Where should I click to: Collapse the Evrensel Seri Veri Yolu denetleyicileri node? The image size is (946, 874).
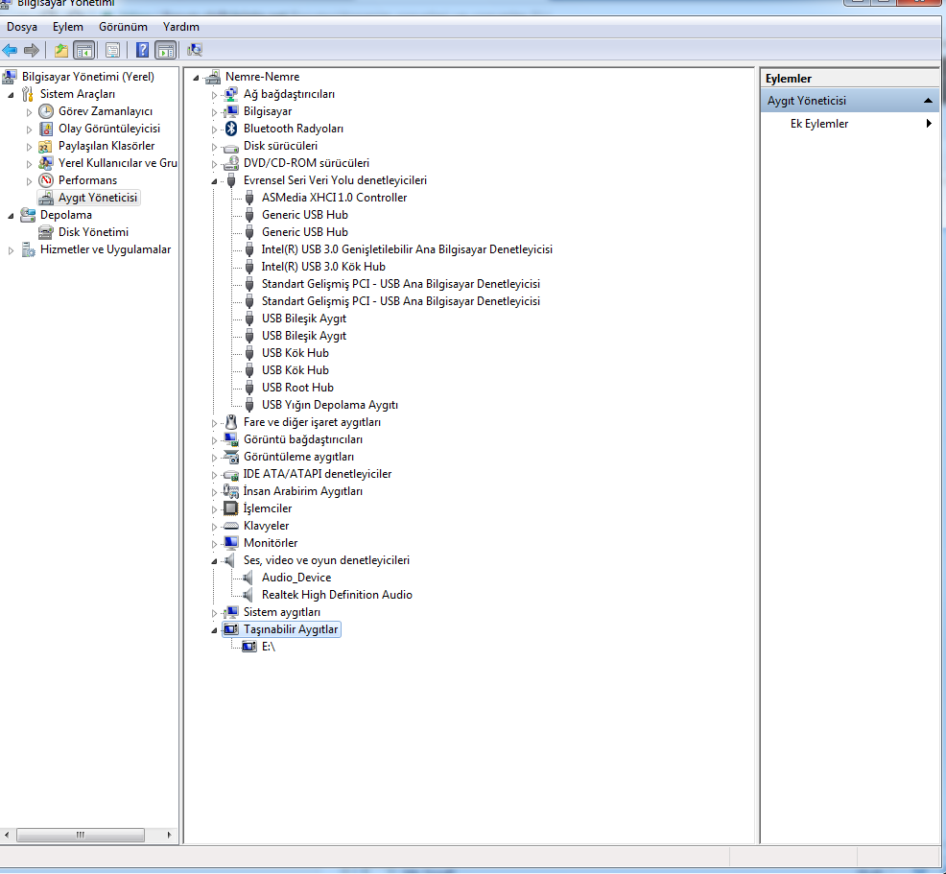tap(215, 180)
